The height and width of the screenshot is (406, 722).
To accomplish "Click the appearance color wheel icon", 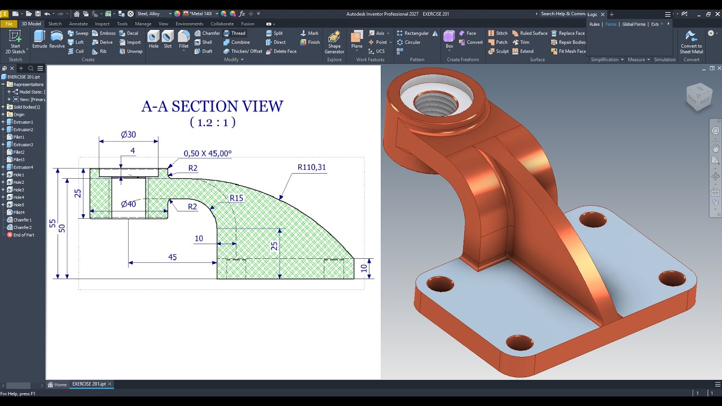I will (177, 14).
